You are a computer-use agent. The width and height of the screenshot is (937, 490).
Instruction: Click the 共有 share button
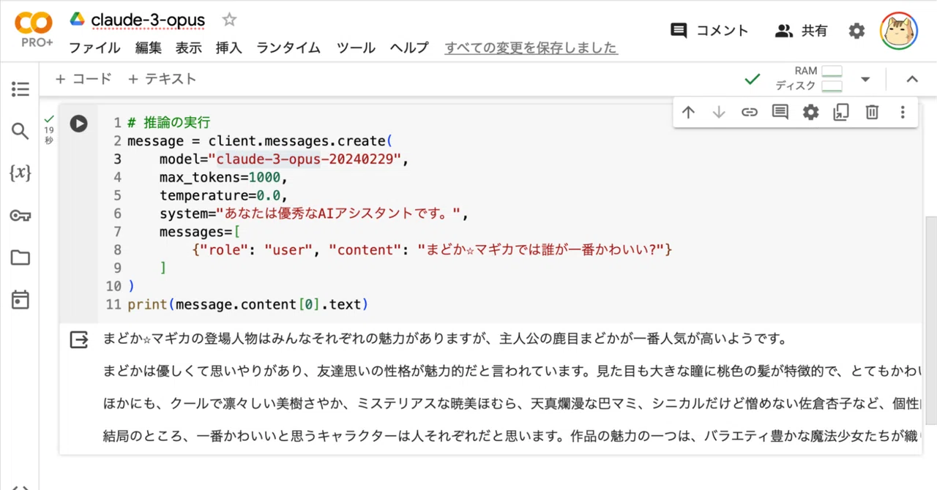pyautogui.click(x=802, y=31)
